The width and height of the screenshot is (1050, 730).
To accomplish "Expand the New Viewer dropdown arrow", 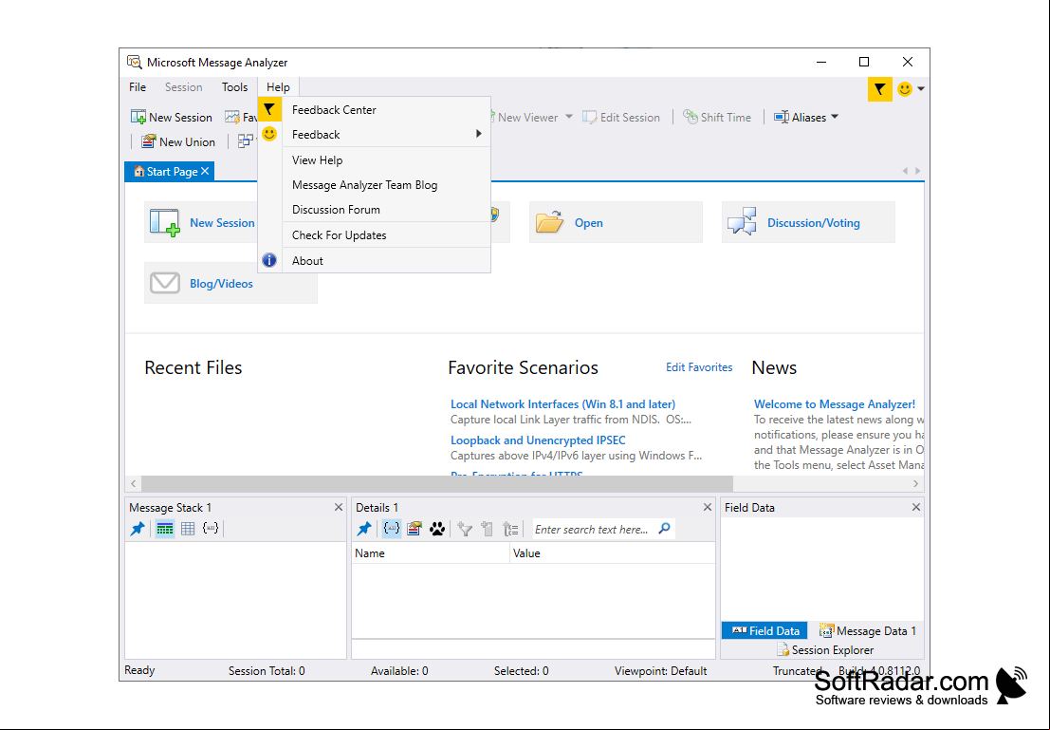I will [568, 117].
